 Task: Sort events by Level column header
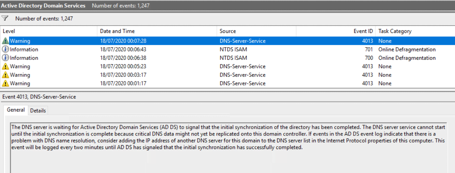(x=49, y=31)
